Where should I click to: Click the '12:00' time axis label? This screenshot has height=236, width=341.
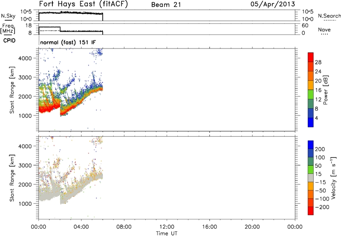(x=167, y=227)
